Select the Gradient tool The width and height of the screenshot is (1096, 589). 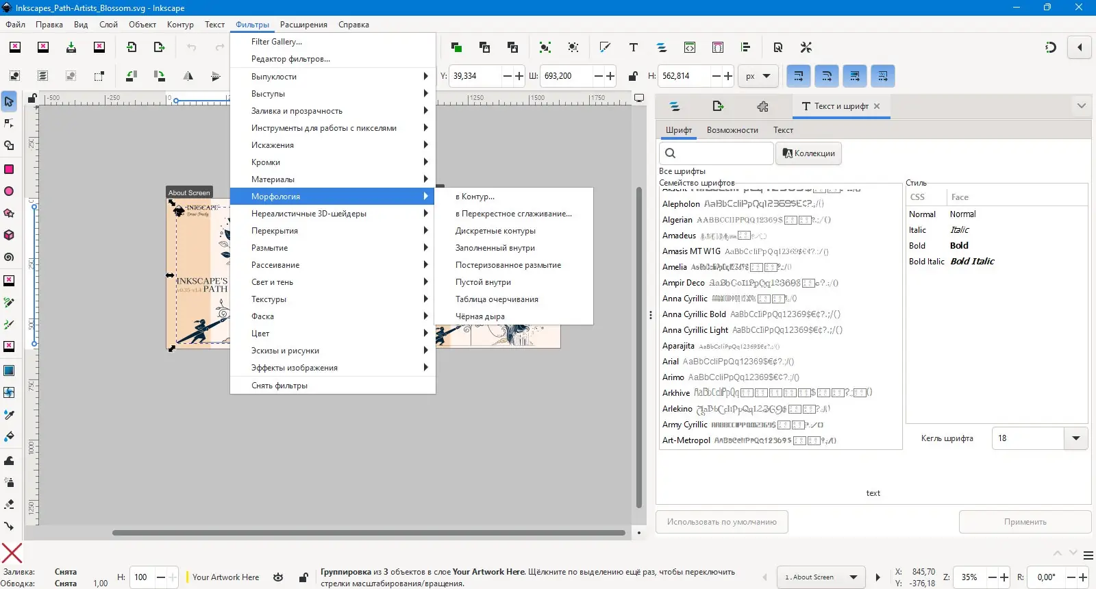coord(9,371)
